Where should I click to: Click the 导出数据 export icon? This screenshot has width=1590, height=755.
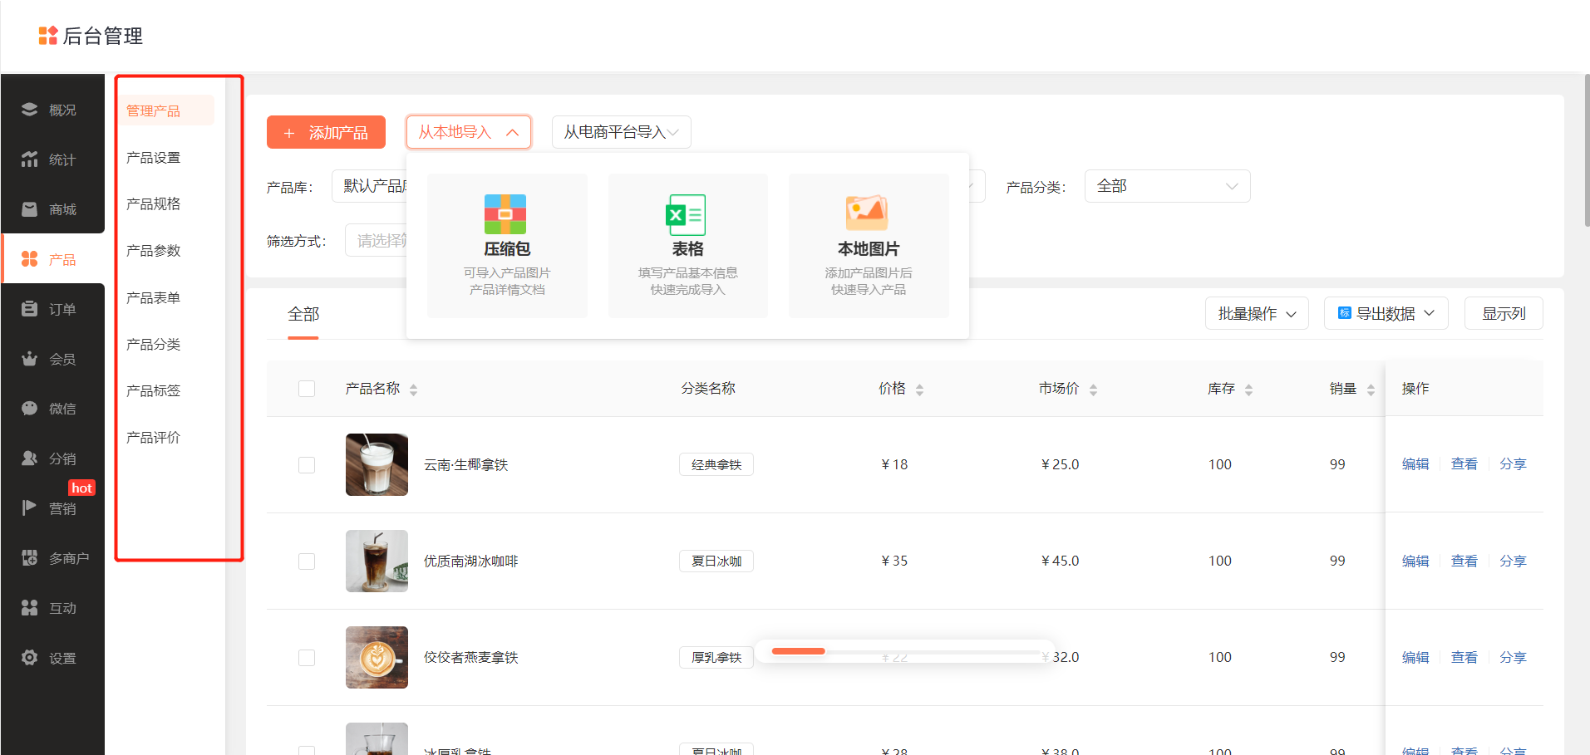point(1344,313)
